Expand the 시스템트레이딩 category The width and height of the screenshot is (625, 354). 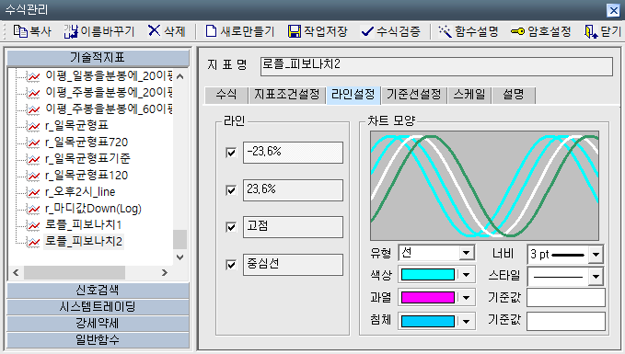pyautogui.click(x=98, y=306)
